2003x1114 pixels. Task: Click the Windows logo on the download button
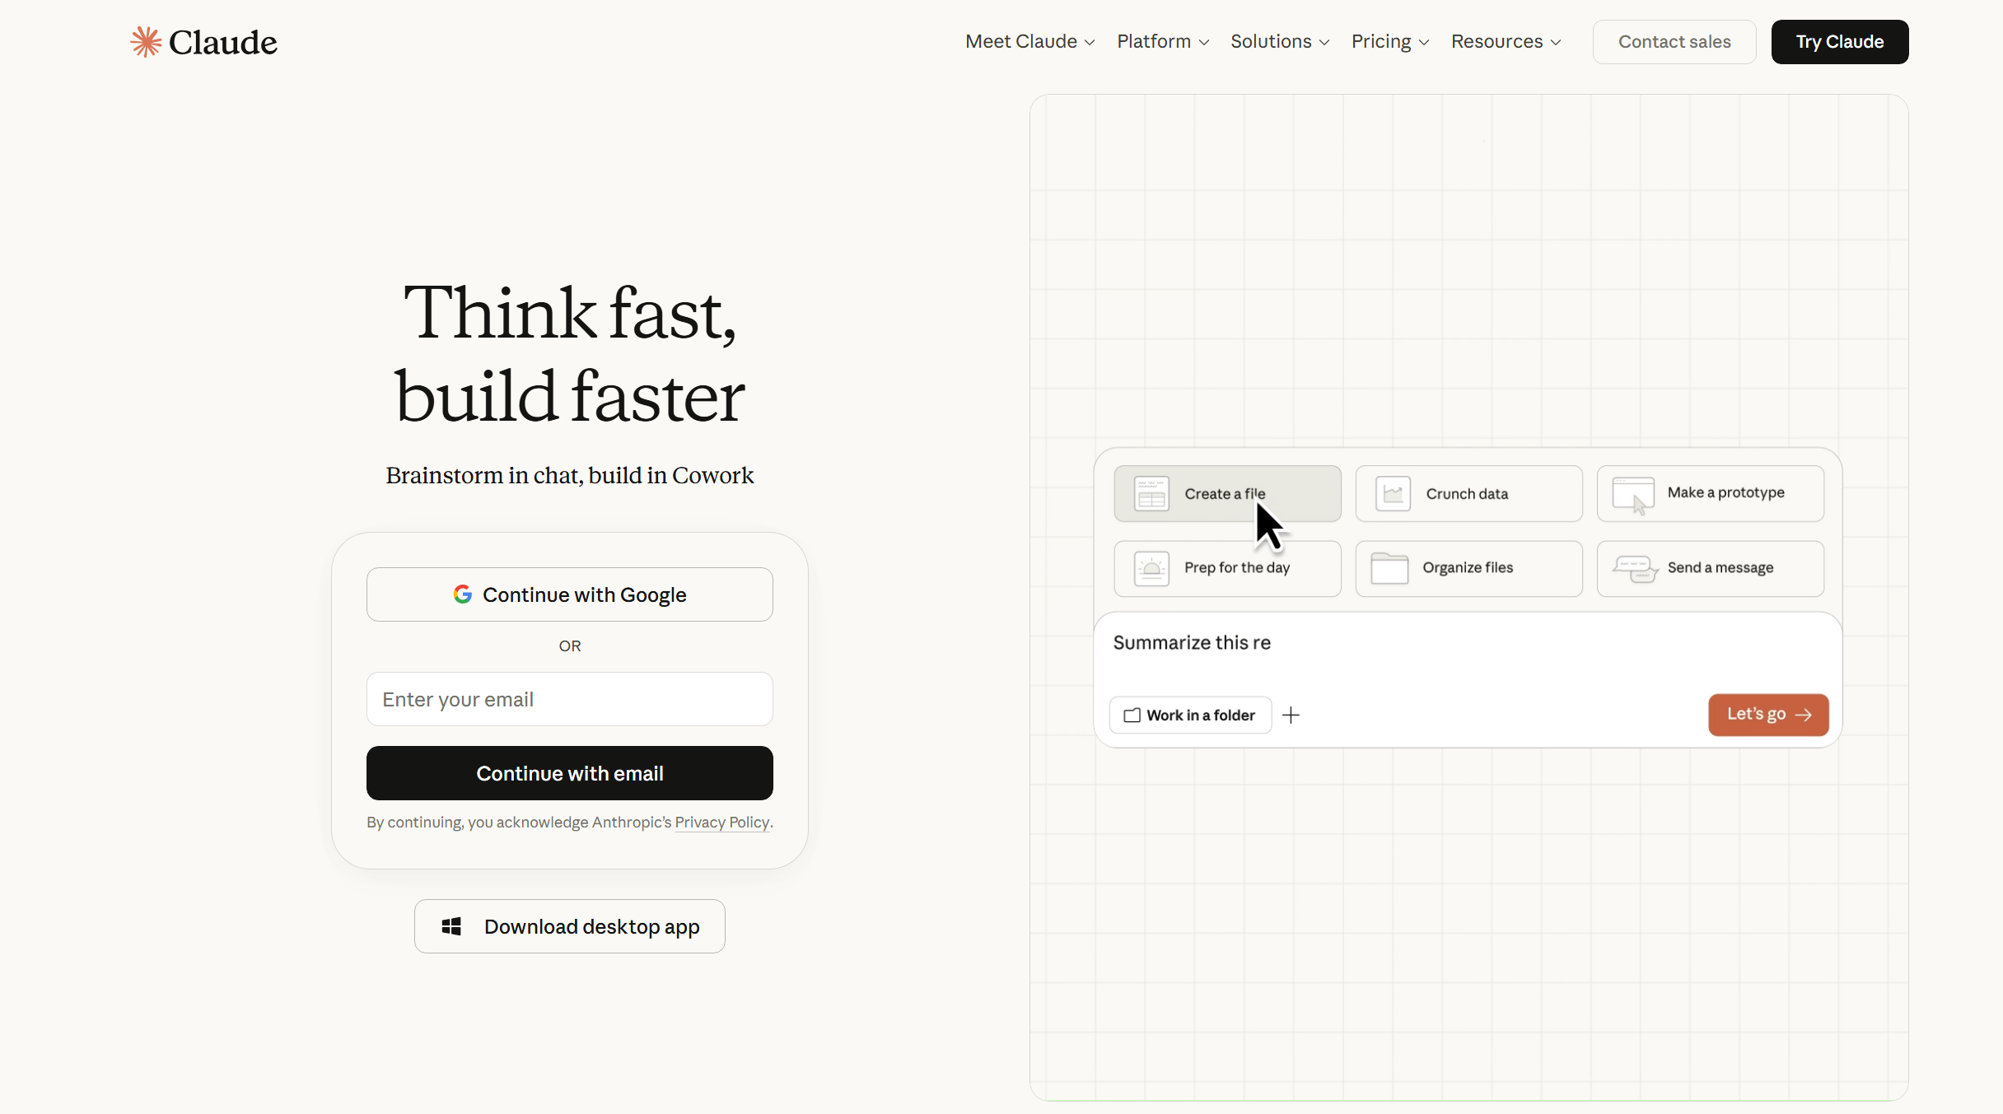[451, 926]
